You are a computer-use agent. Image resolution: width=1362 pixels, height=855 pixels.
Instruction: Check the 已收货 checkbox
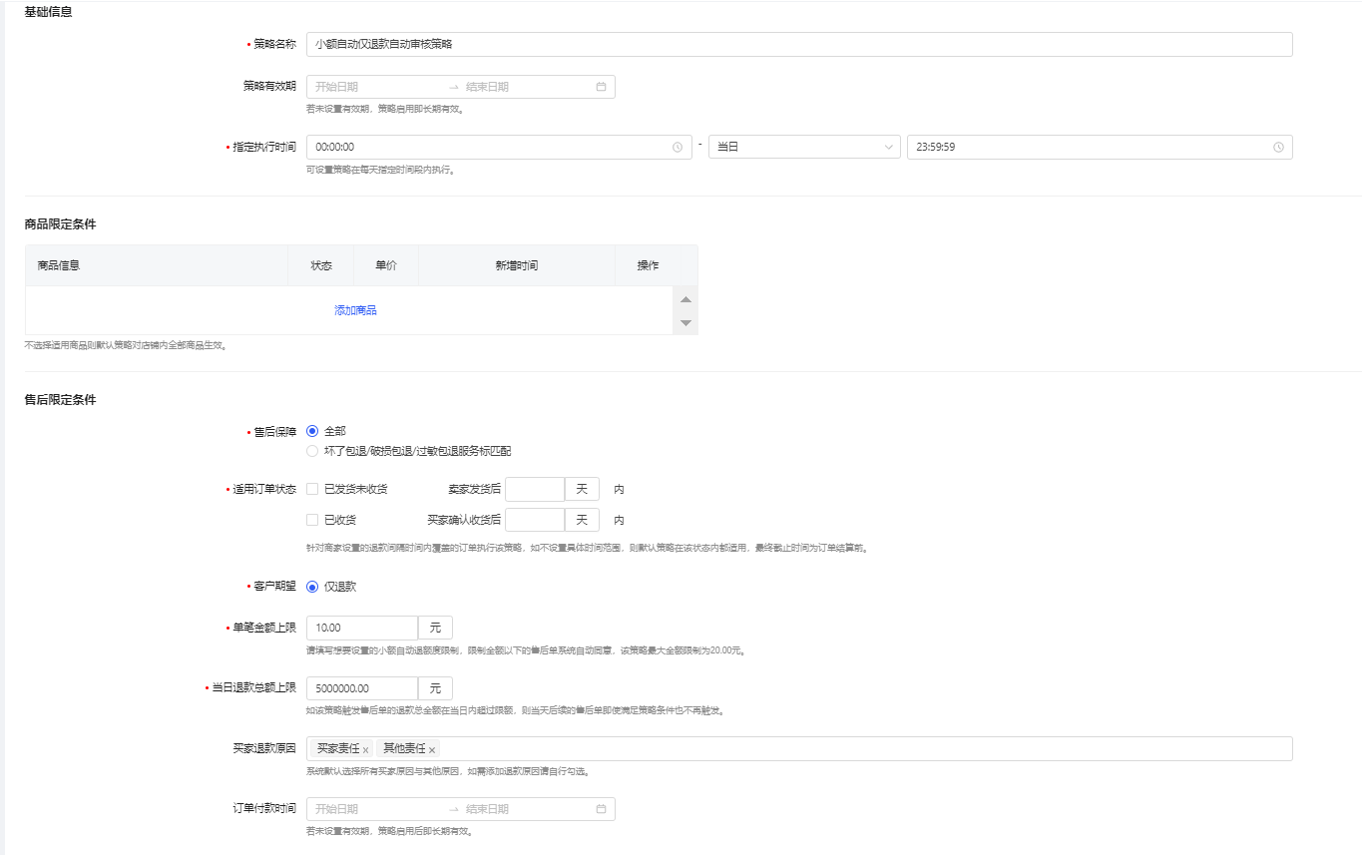point(312,520)
